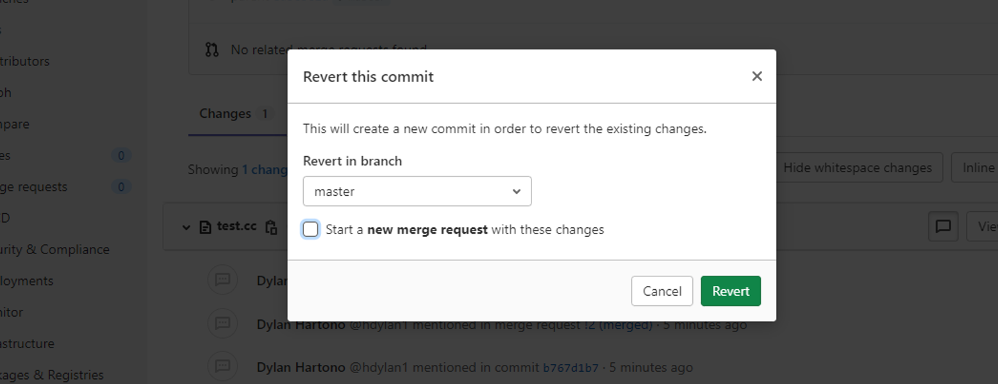Screen dimensions: 998x384
Task: Copy the test.cc file path
Action: 271,227
